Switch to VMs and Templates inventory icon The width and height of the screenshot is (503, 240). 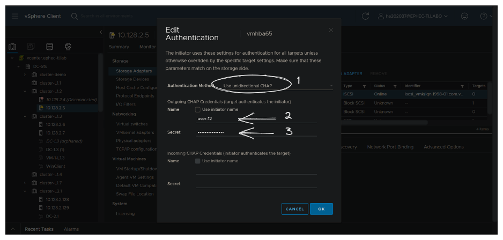(x=31, y=47)
